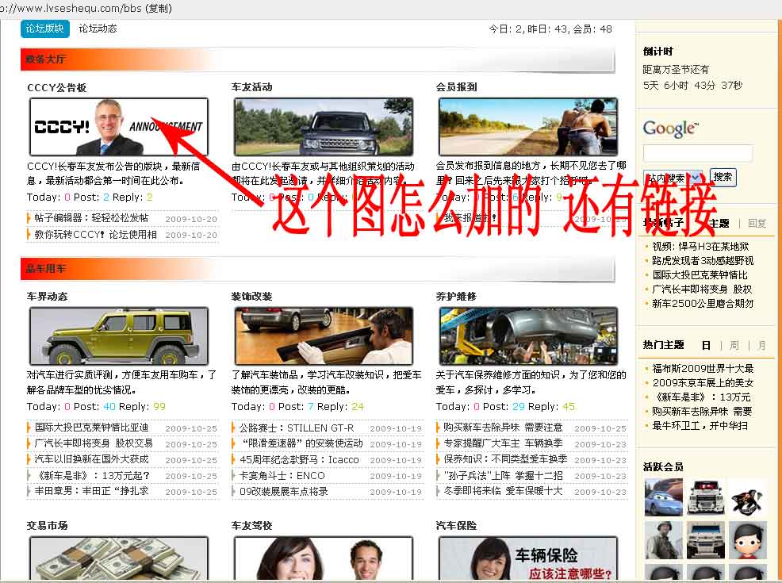Open the 车友活动 Land Rover banner
The height and width of the screenshot is (583, 782).
[x=324, y=127]
